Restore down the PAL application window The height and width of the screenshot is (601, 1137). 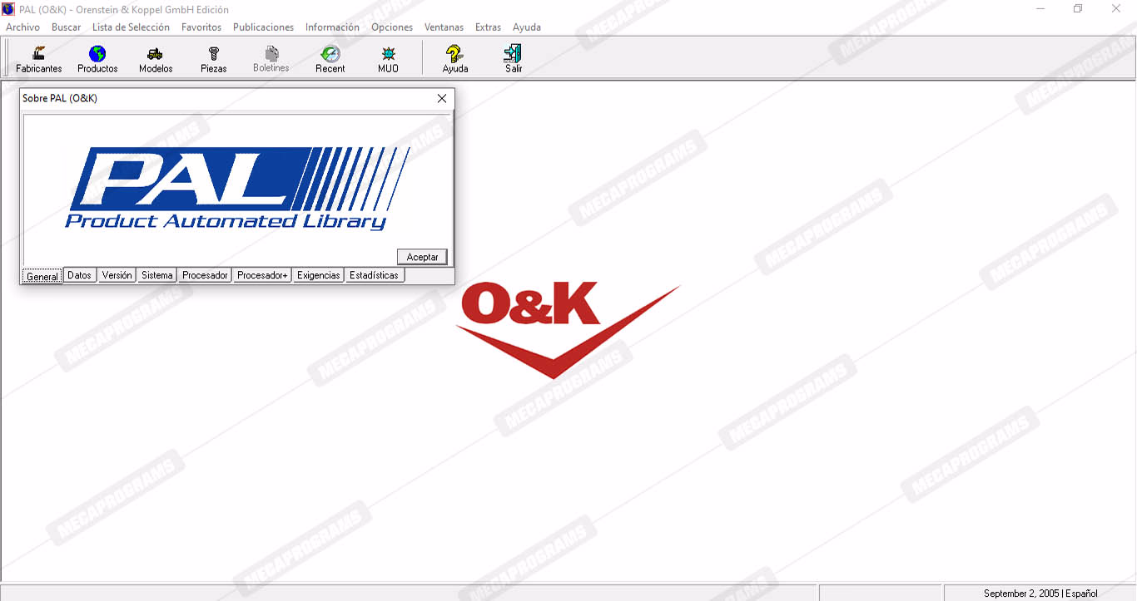click(x=1078, y=9)
